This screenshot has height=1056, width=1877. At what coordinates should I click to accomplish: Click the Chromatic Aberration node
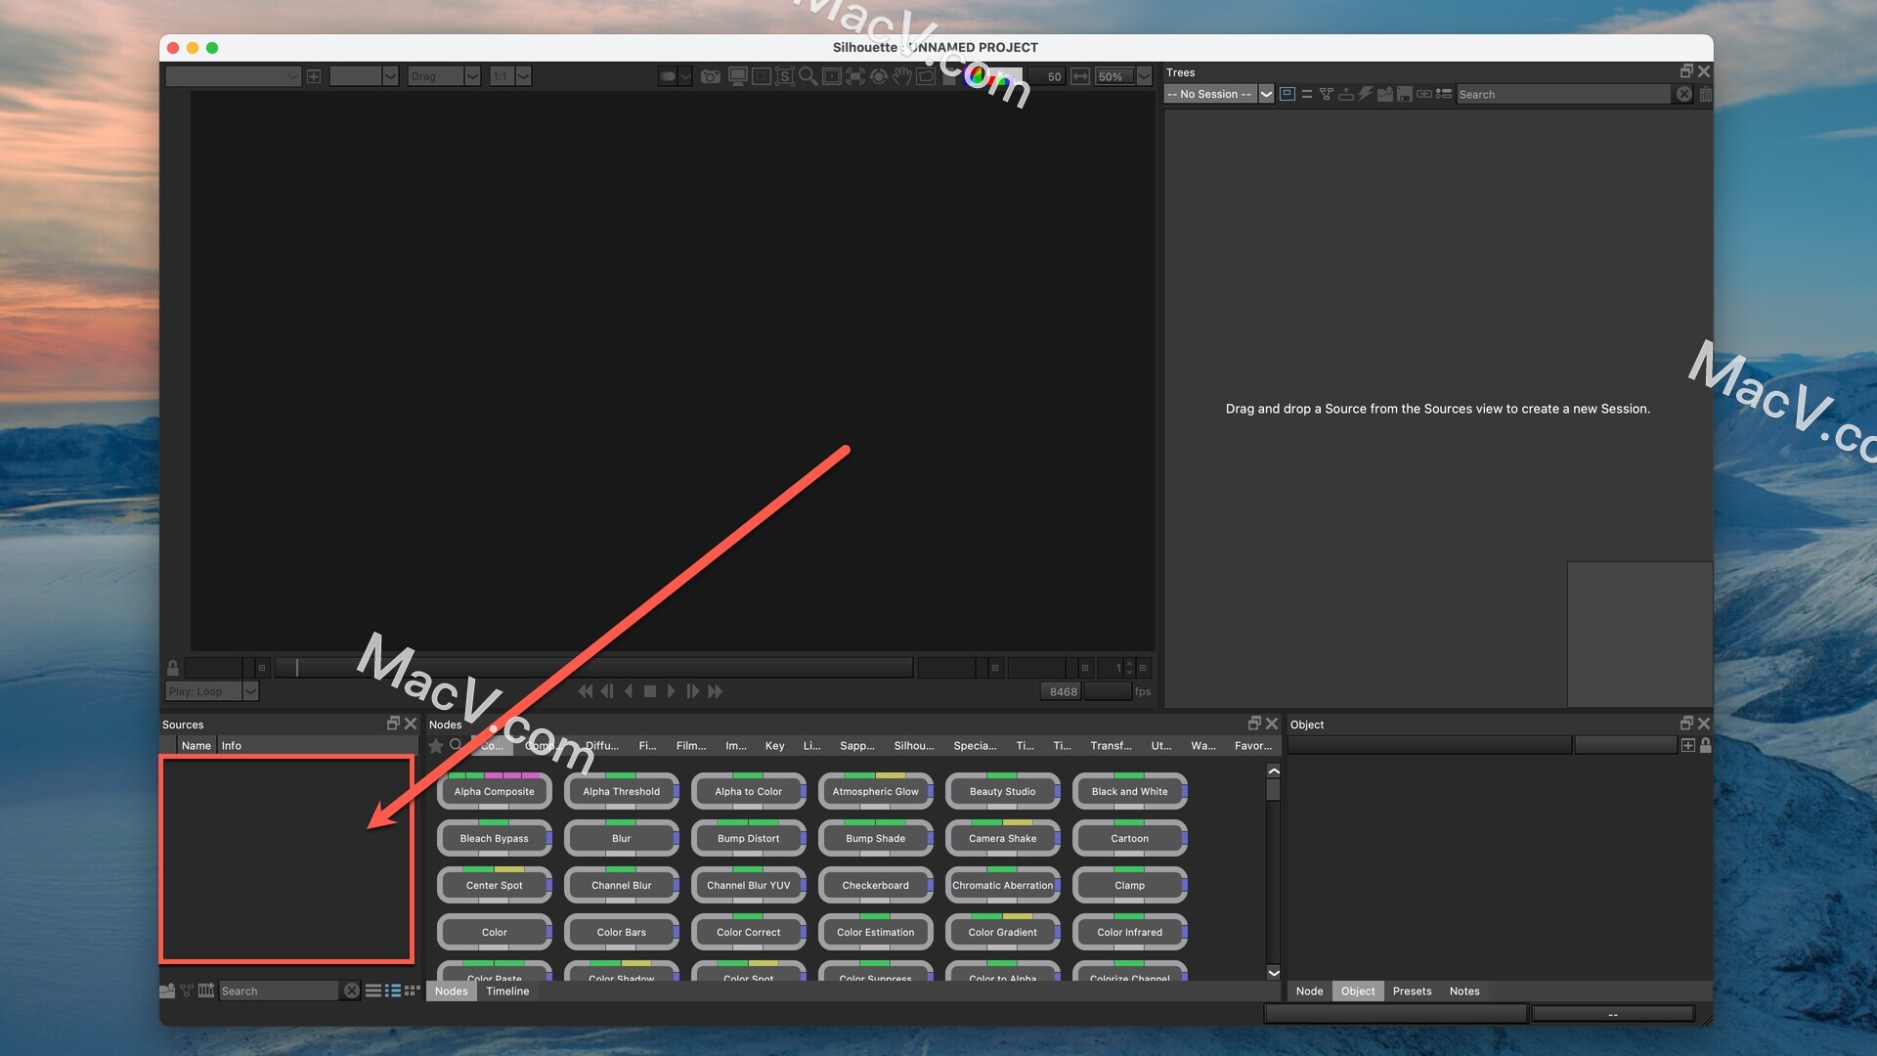[1003, 885]
